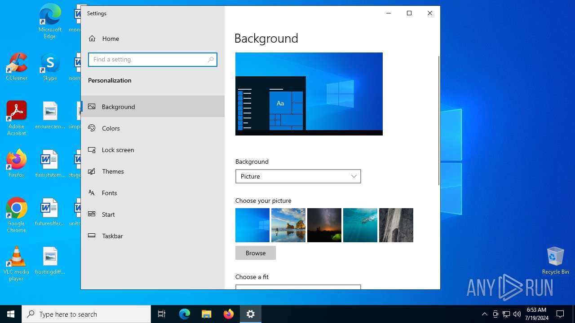
Task: Open the Action Center notifications icon
Action: [560, 314]
